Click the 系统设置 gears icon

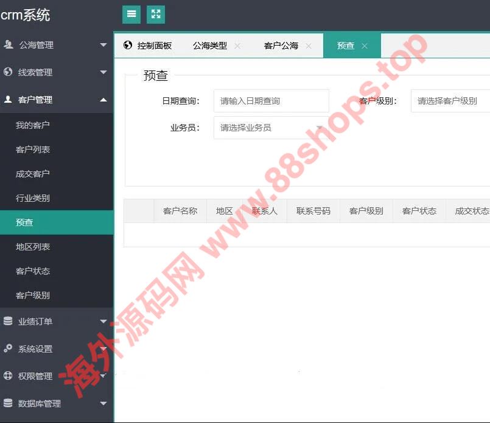click(8, 348)
